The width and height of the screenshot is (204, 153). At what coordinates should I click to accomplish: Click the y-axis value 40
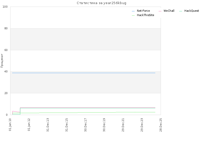click(6, 72)
